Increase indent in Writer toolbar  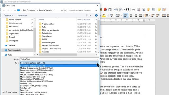point(164,15)
